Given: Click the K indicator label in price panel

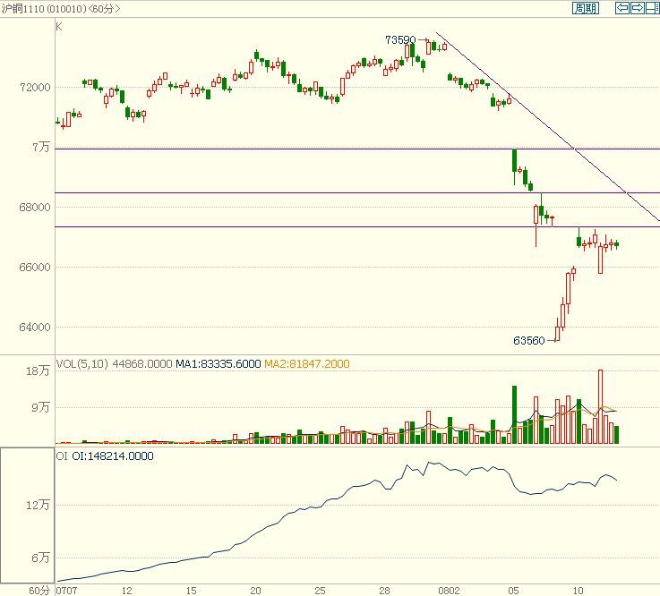Looking at the screenshot, I should [x=59, y=27].
